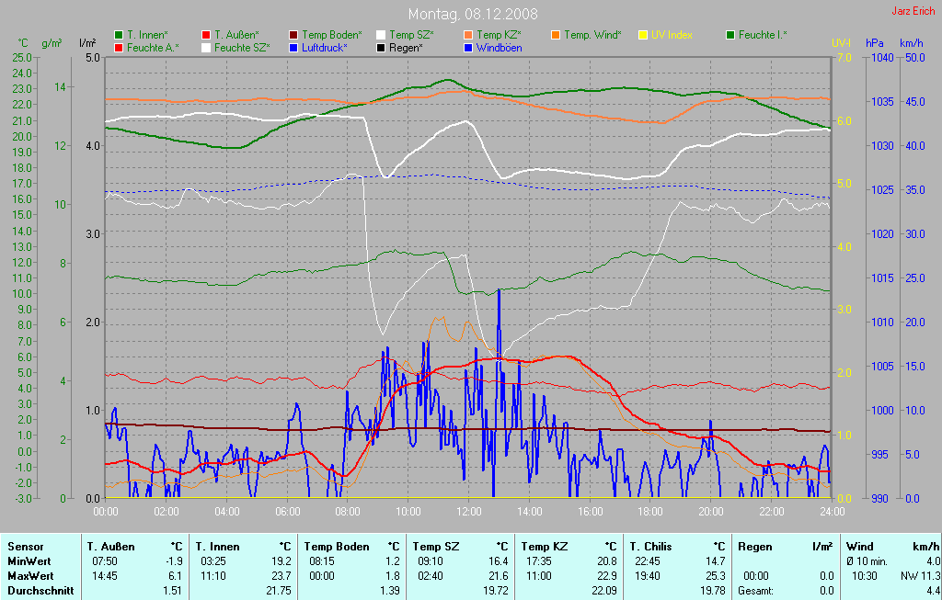Click the yellow UV Index legend swatch
This screenshot has width=942, height=600.
tap(643, 35)
